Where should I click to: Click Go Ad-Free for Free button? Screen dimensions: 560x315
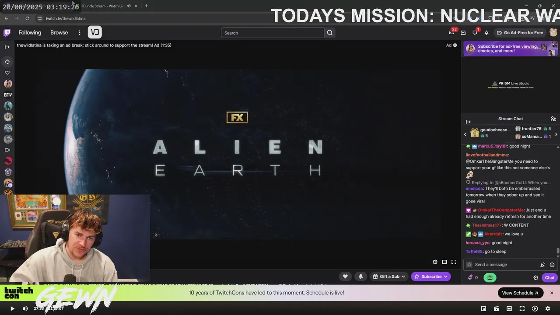tap(520, 32)
